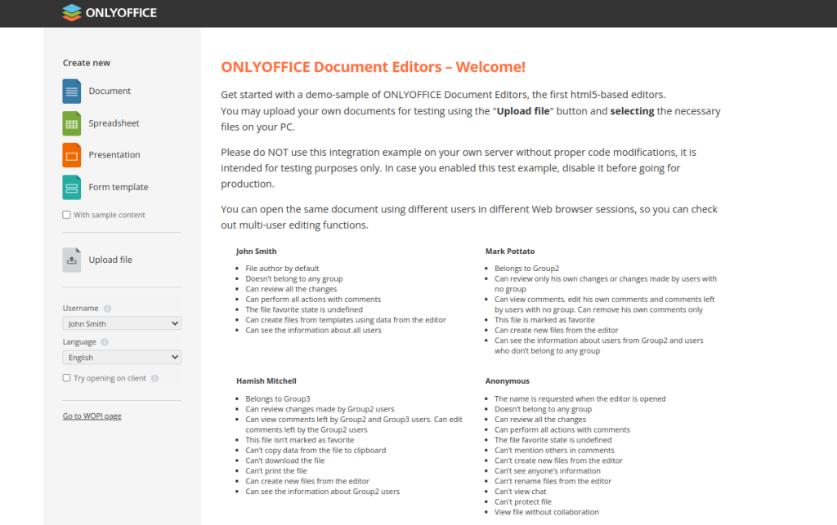Click the info icon next to Try opening on client
Viewport: 837px width, 525px height.
155,378
